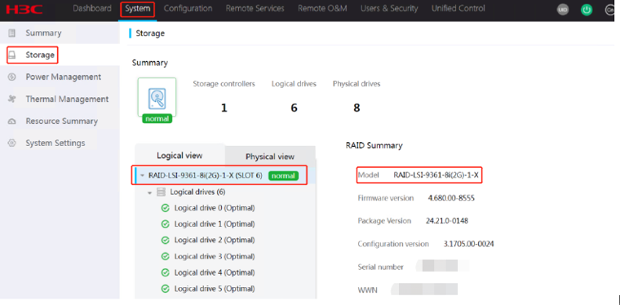
Task: Click the Logical drives count 6
Action: pos(294,108)
